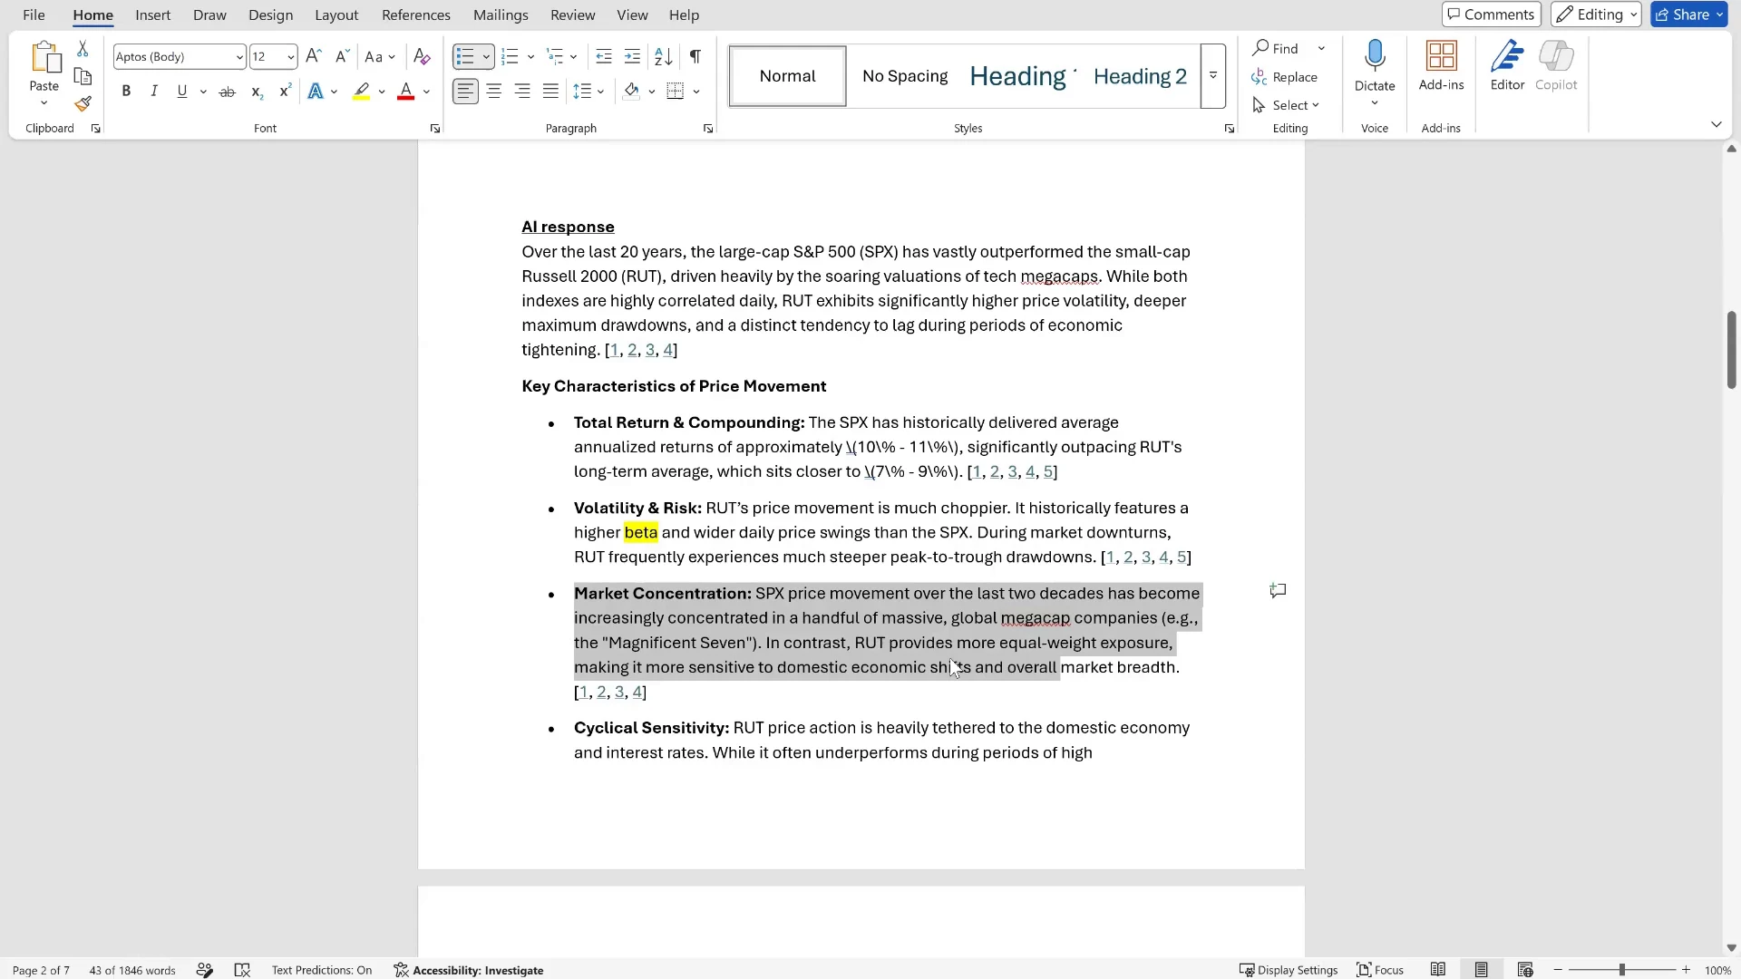Image resolution: width=1741 pixels, height=979 pixels.
Task: Apply red font color
Action: coord(406,92)
